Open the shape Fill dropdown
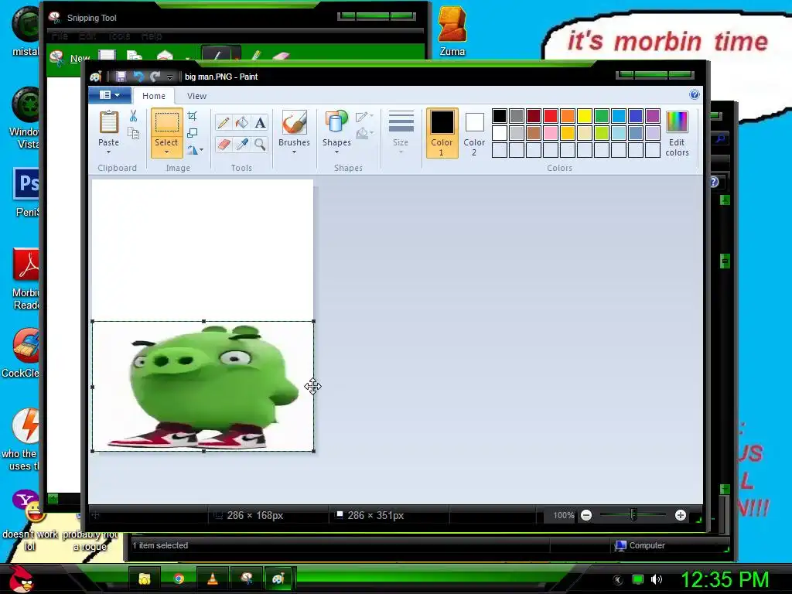The height and width of the screenshot is (594, 792). [x=364, y=133]
